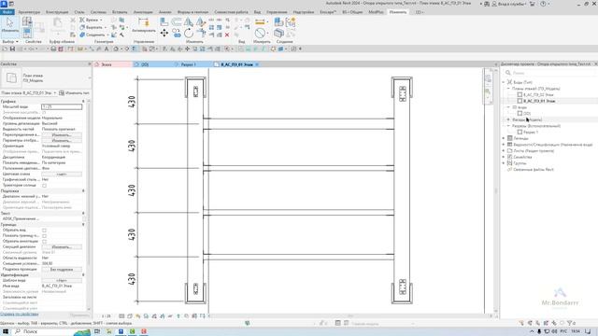Toggle the Обрезать аннотации checkbox
This screenshot has height=336, width=598.
[44, 242]
